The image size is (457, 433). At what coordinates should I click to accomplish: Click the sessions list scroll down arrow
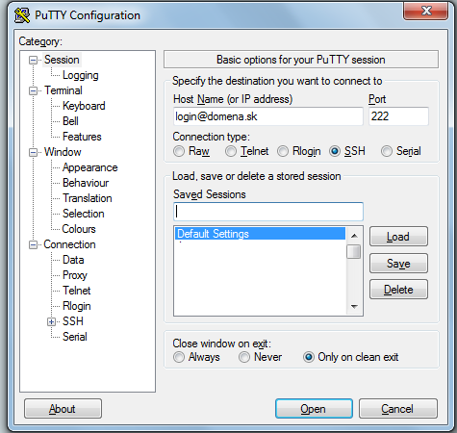point(354,307)
